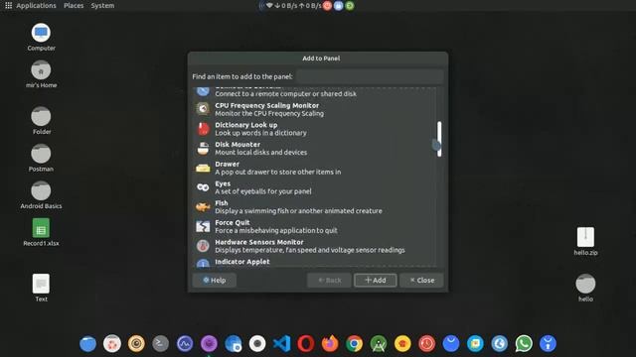Click "Displays temperature, fan speed" description
The height and width of the screenshot is (357, 636).
[x=310, y=250]
